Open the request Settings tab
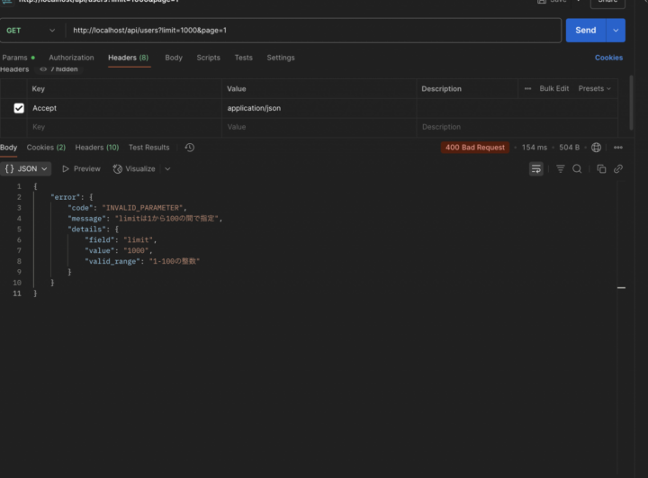This screenshot has height=478, width=648. point(281,58)
